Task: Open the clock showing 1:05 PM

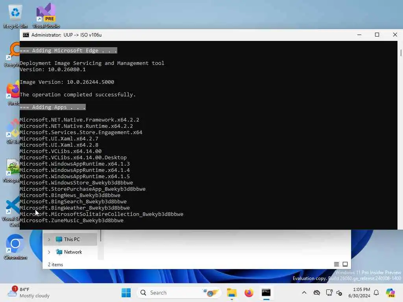Action: [x=359, y=293]
